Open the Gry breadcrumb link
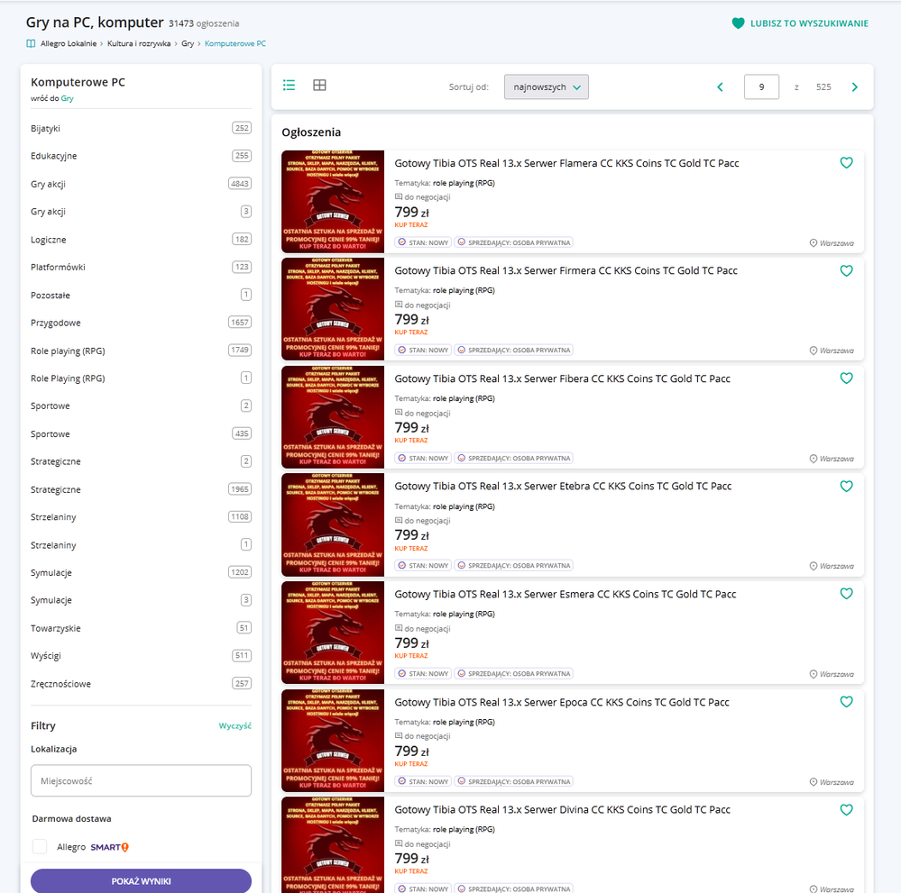 click(x=188, y=43)
